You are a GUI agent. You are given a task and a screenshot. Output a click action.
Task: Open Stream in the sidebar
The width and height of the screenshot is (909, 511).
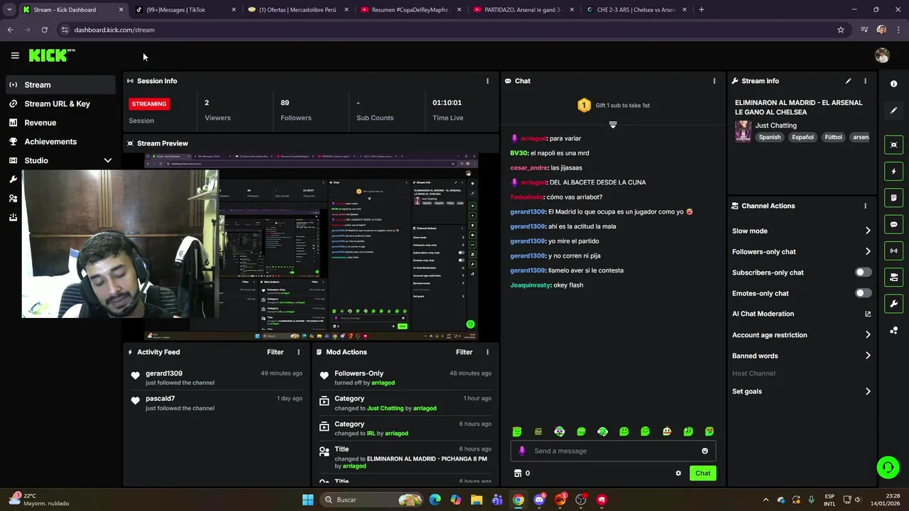(60, 84)
